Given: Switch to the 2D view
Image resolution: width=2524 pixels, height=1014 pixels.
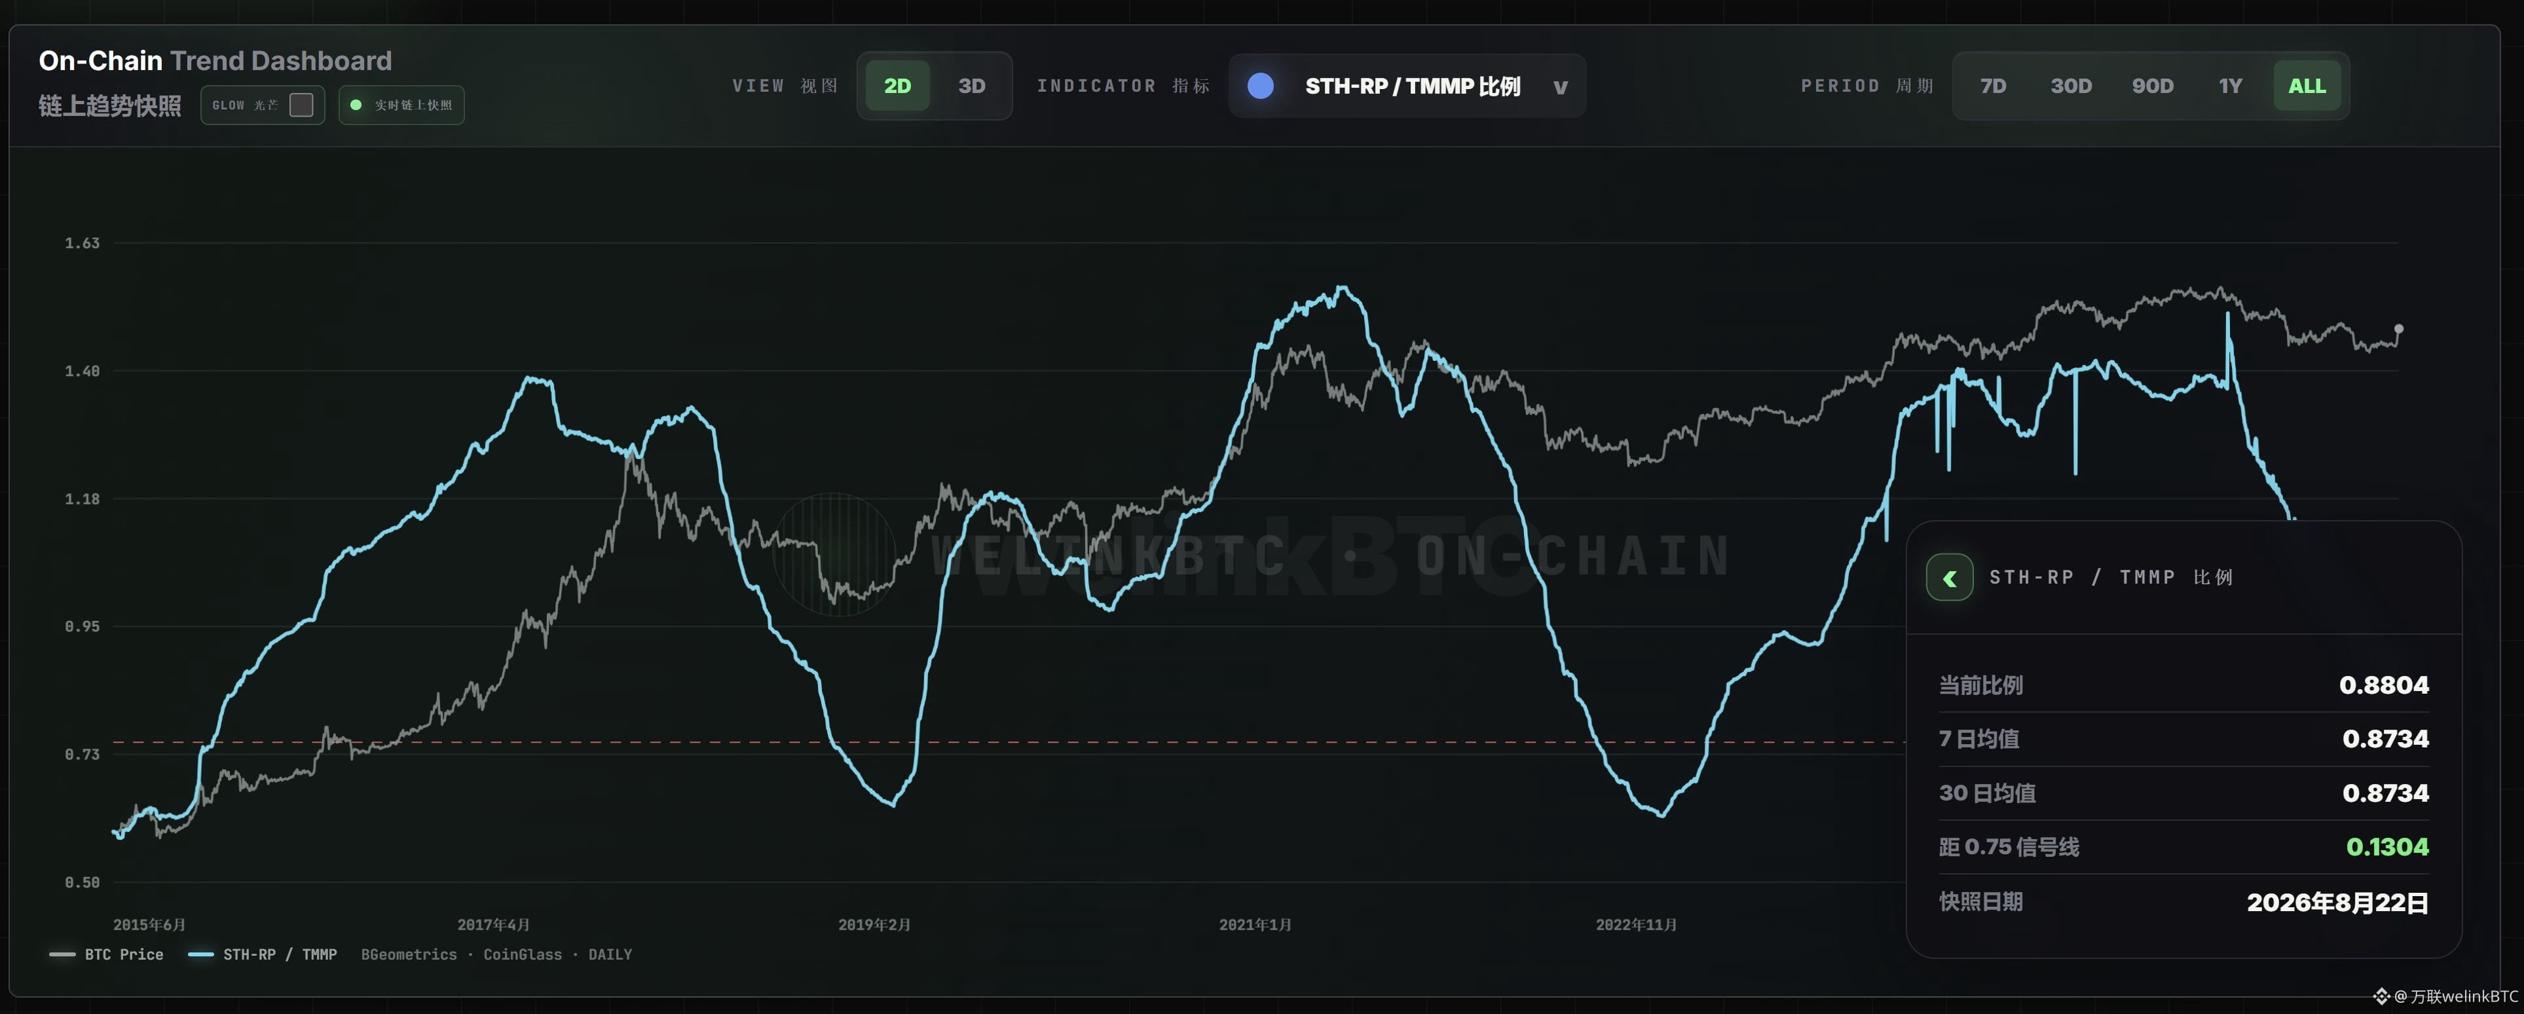Looking at the screenshot, I should pyautogui.click(x=897, y=86).
